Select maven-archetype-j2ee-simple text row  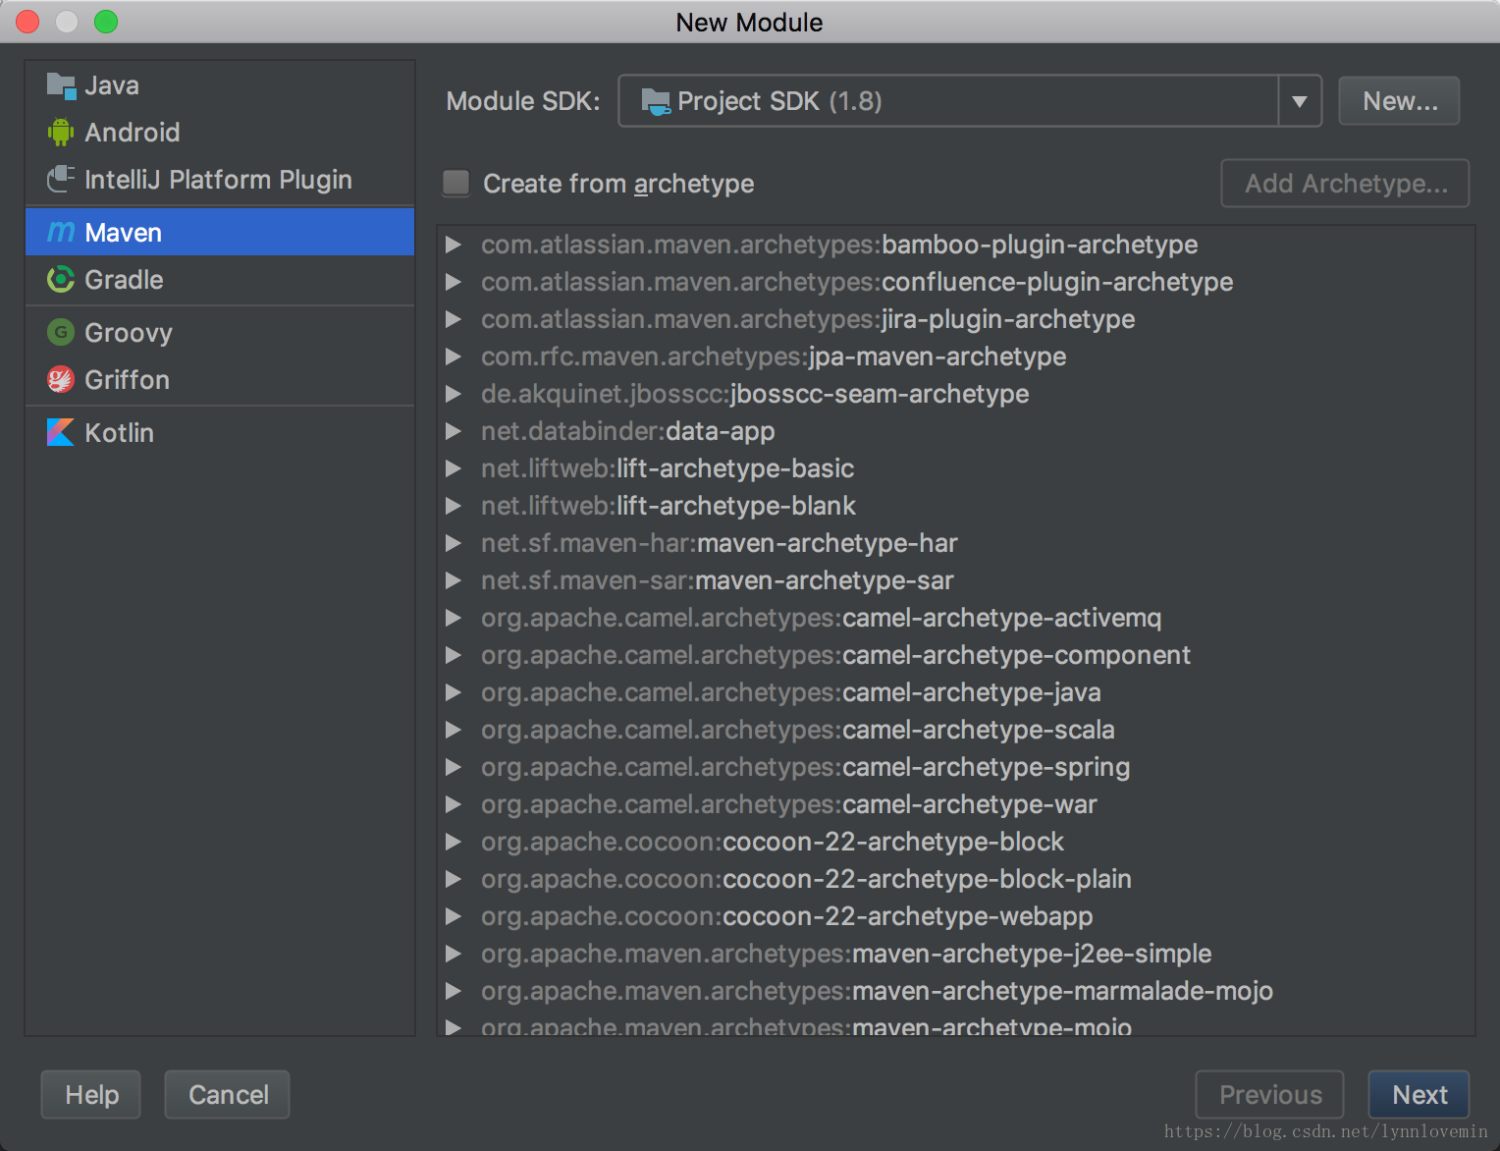tap(846, 954)
